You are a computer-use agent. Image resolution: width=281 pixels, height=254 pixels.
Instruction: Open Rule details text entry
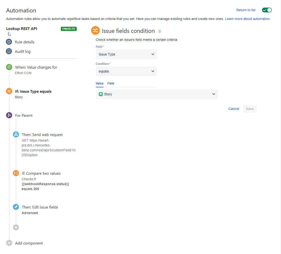point(24,42)
